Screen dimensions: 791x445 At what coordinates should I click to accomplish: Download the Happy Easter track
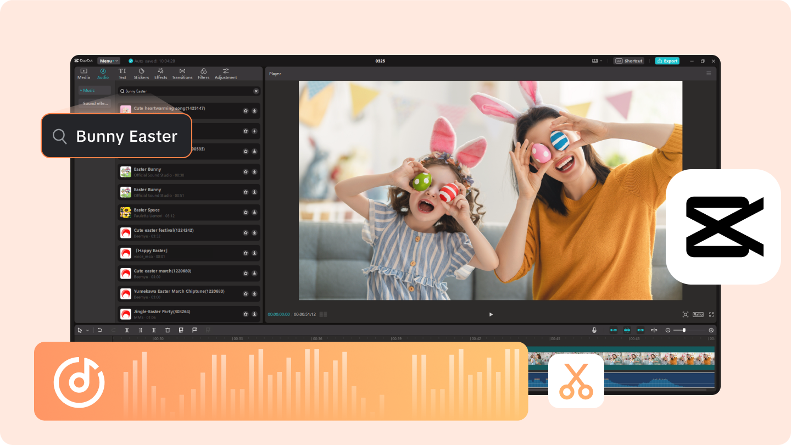(254, 253)
